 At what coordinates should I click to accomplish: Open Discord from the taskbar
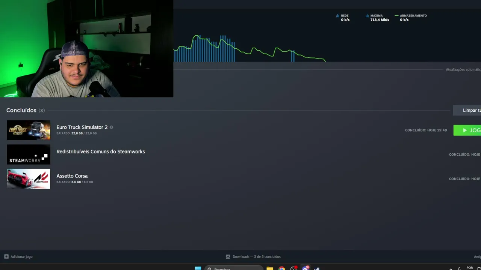(306, 268)
